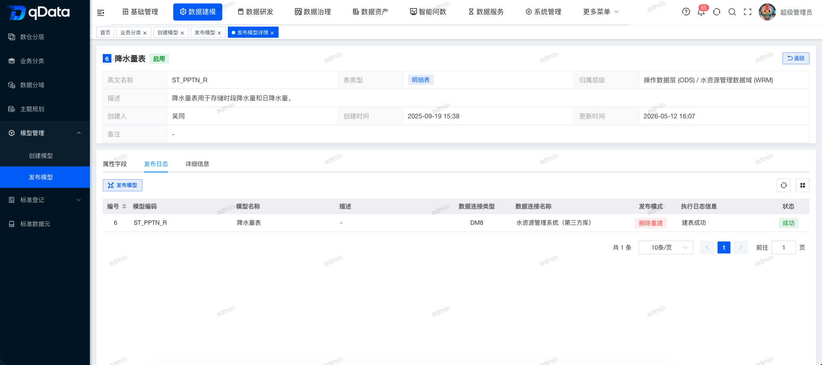The height and width of the screenshot is (365, 822).
Task: Open the 数据建模 top menu
Action: click(x=198, y=12)
